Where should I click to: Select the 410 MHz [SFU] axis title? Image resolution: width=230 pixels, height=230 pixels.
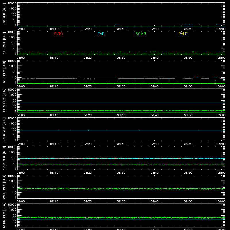coord(4,43)
